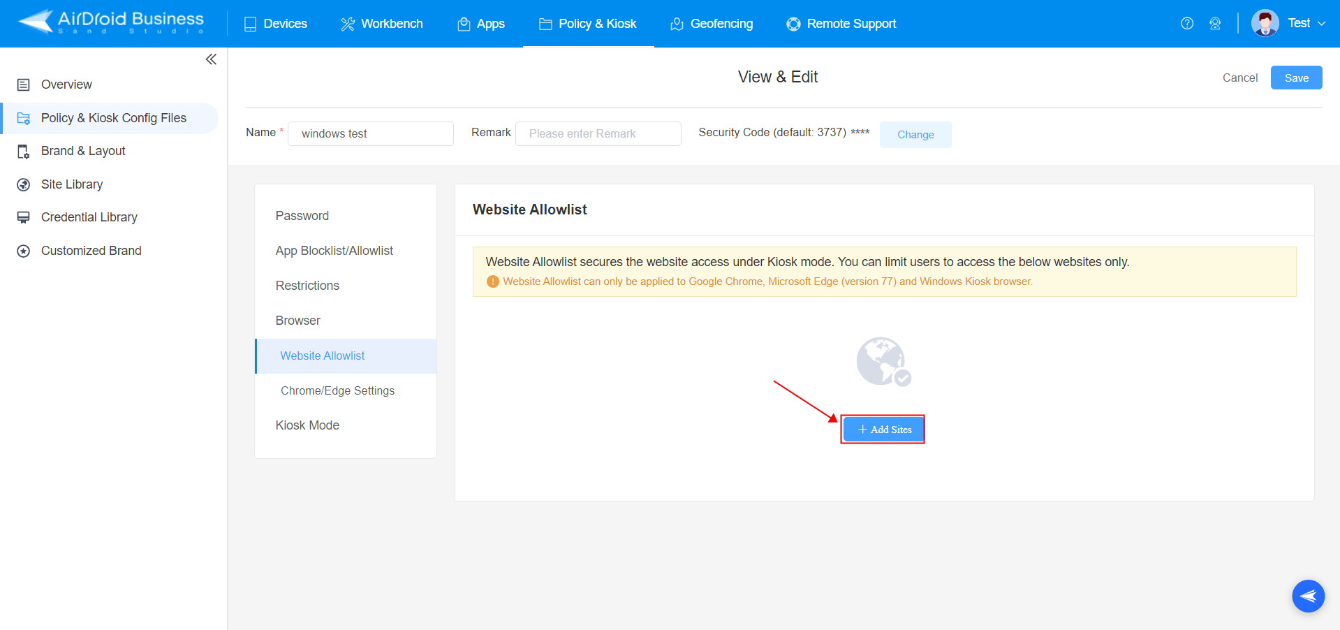Open the Password policy section
The width and height of the screenshot is (1340, 630).
302,216
